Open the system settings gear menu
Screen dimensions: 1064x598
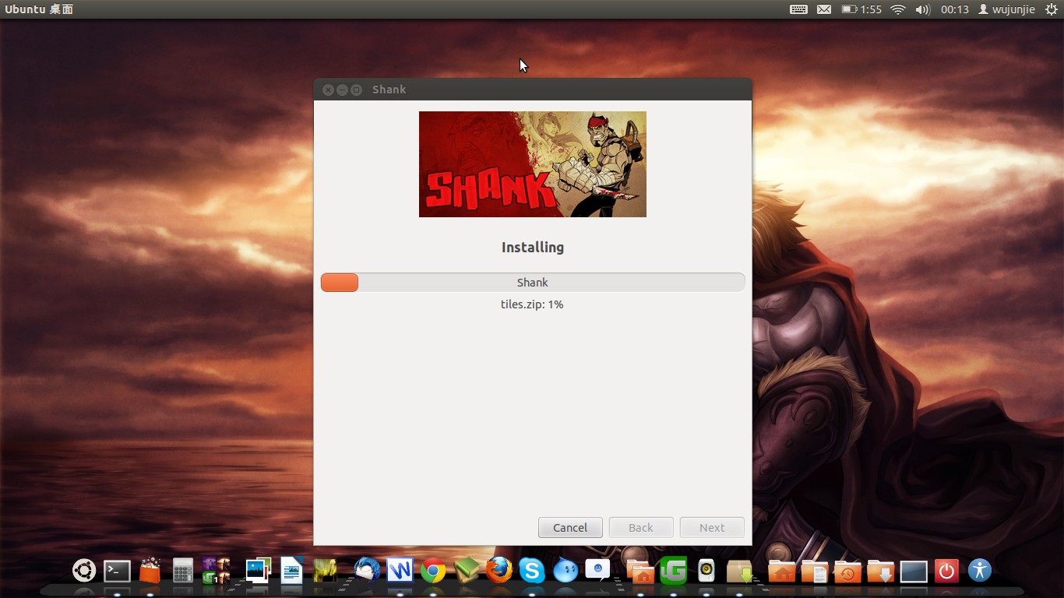pos(1052,9)
